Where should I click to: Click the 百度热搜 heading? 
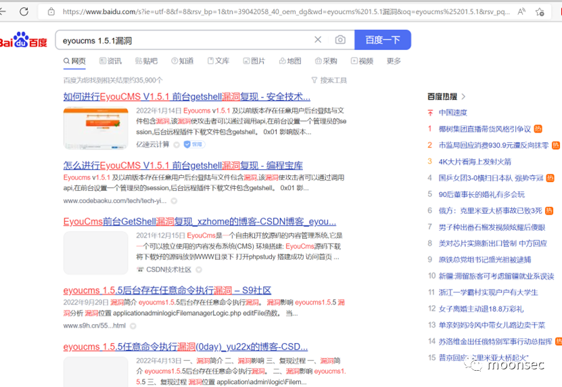pos(442,97)
